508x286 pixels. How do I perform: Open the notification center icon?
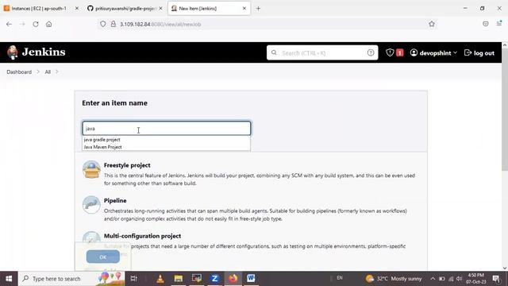tap(496, 279)
